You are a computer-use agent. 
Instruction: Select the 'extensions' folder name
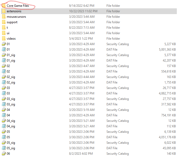pos(14,11)
